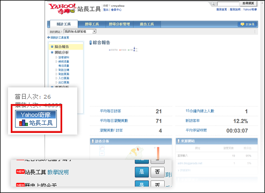Viewport: 265px width, 193px height.
Task: Open the 我的網站 site dropdown
Action: [80, 32]
